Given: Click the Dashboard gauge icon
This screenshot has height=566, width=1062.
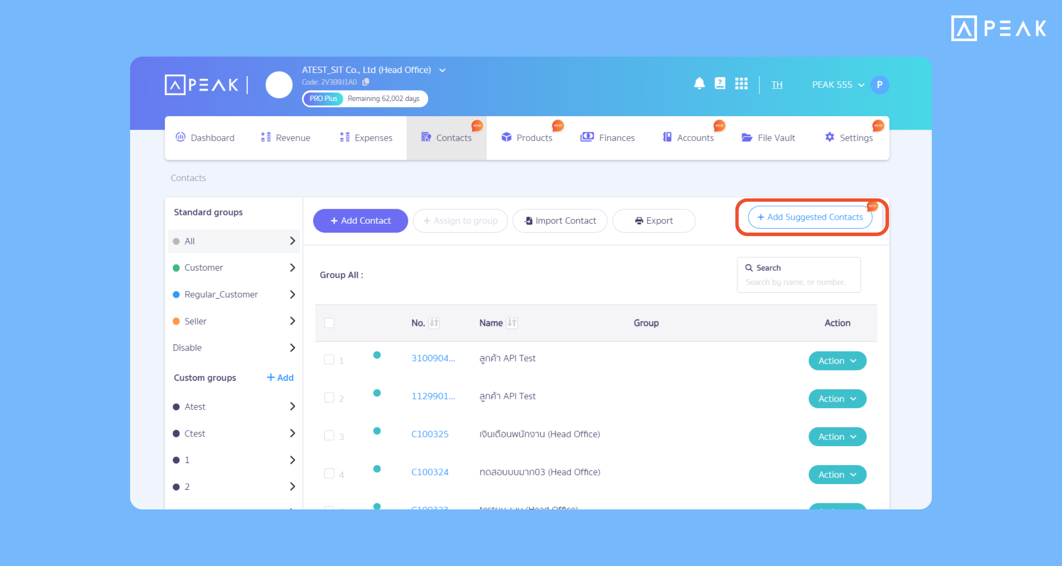Looking at the screenshot, I should (x=181, y=137).
